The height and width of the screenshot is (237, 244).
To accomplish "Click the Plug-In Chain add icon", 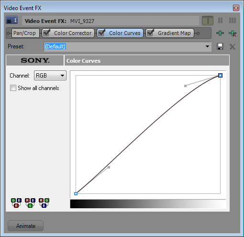I will (220, 33).
